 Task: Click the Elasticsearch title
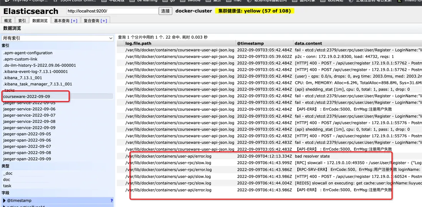tap(31, 11)
